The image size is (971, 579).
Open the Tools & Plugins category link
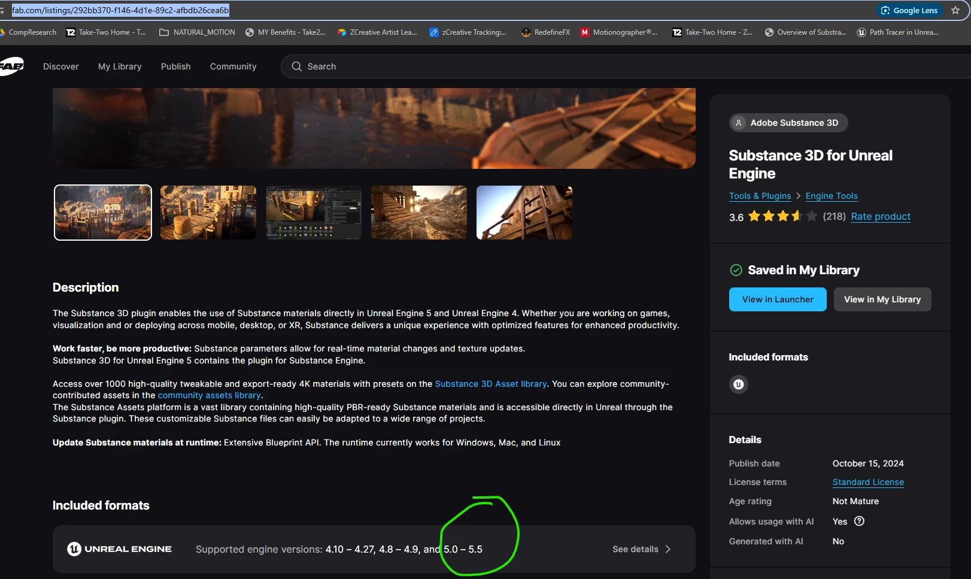tap(760, 196)
